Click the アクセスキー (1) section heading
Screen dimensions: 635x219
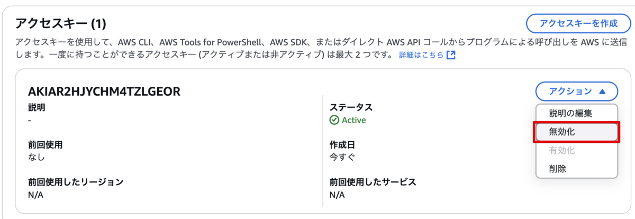[x=61, y=24]
